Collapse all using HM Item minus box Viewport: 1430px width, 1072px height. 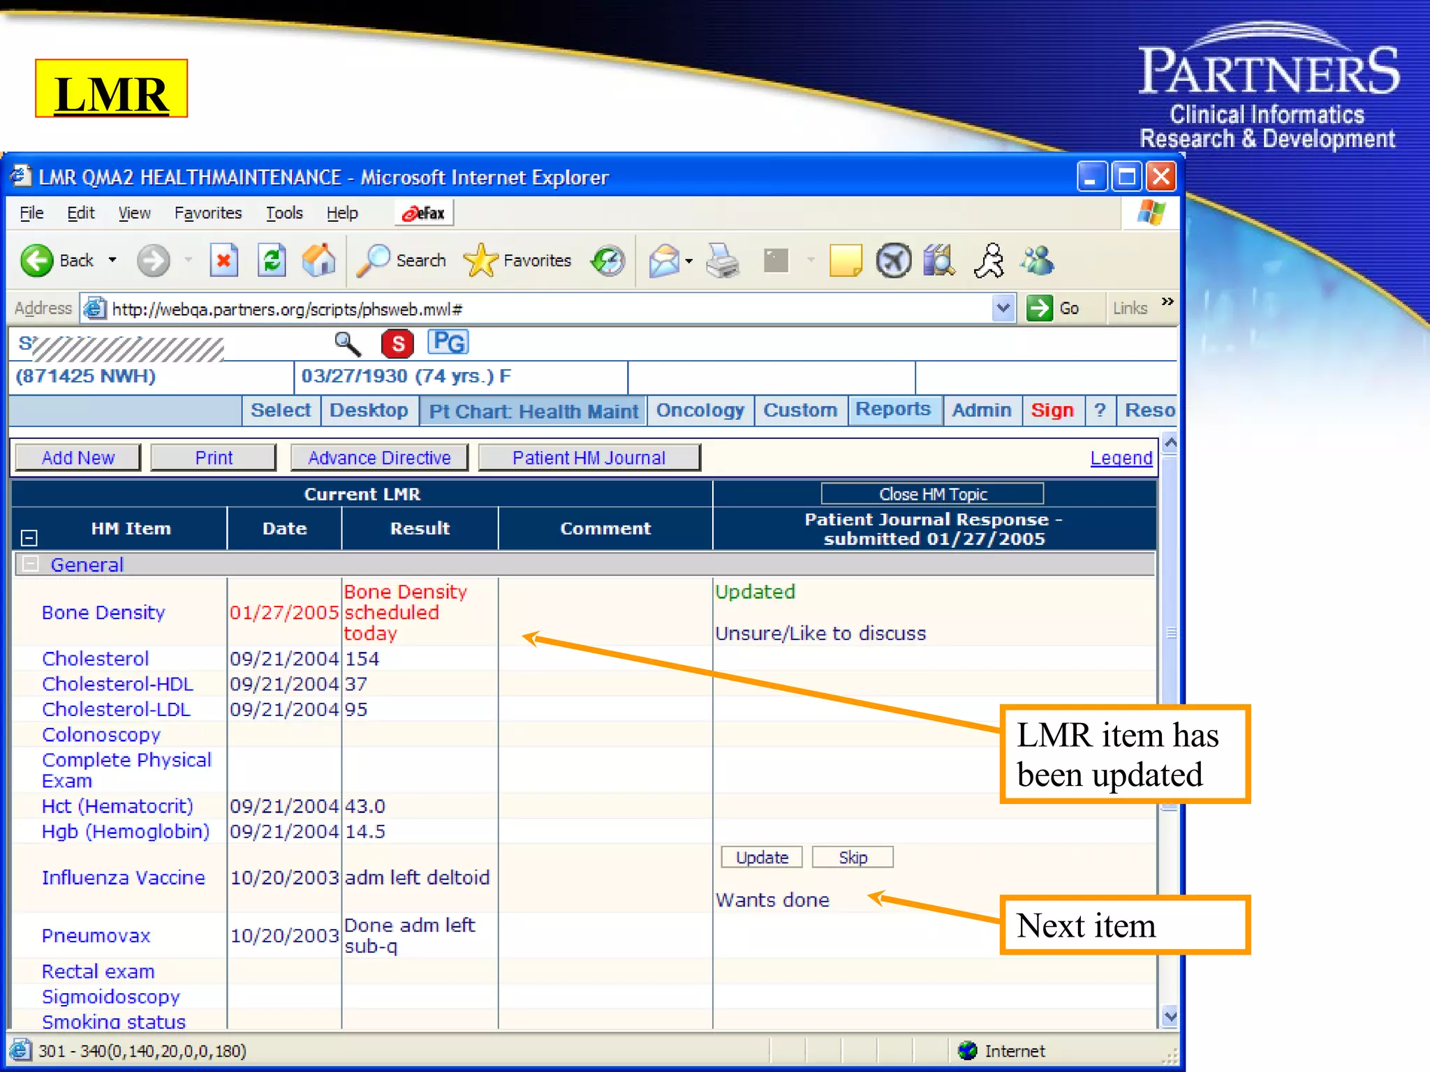(29, 537)
